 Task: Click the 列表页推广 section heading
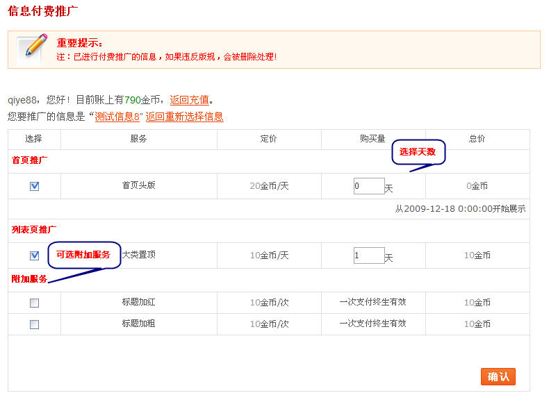pyautogui.click(x=34, y=229)
